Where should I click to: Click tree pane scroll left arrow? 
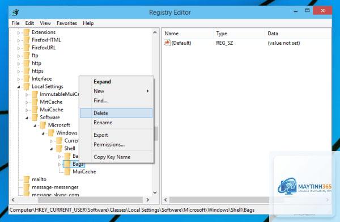tap(13, 200)
